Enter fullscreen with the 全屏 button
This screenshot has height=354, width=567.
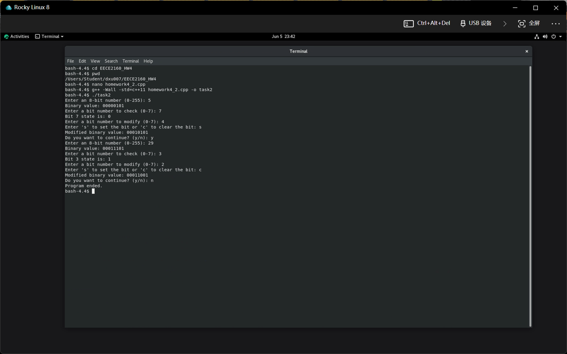point(529,23)
